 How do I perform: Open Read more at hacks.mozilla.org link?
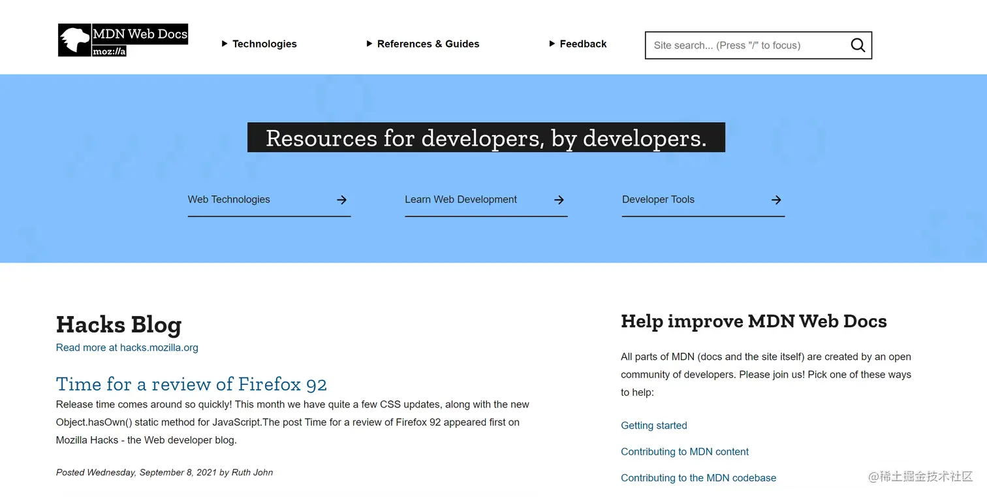[x=127, y=347]
